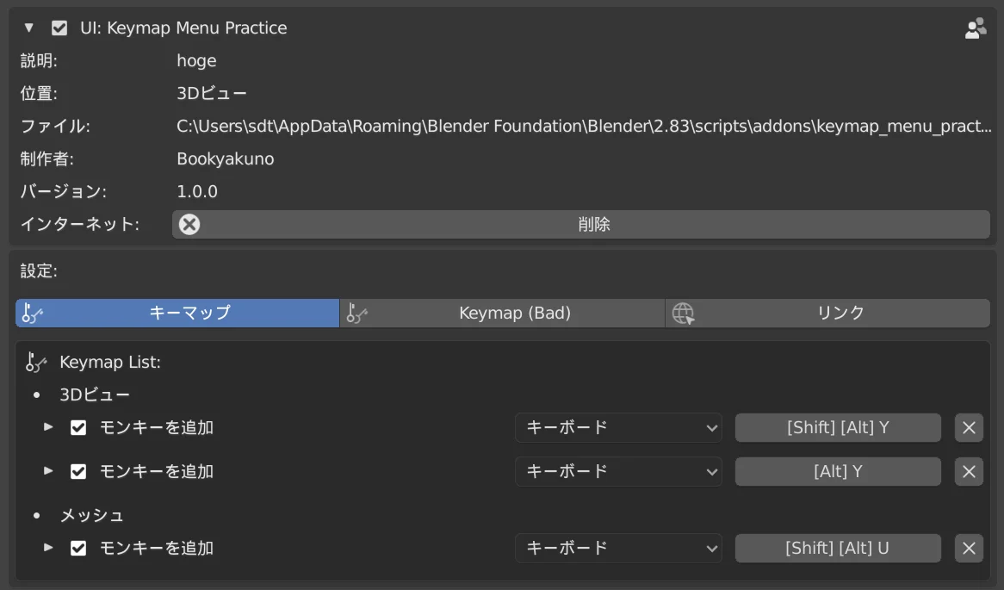This screenshot has height=590, width=1004.
Task: Open the キーボード dropdown for the first keymap
Action: click(x=618, y=427)
